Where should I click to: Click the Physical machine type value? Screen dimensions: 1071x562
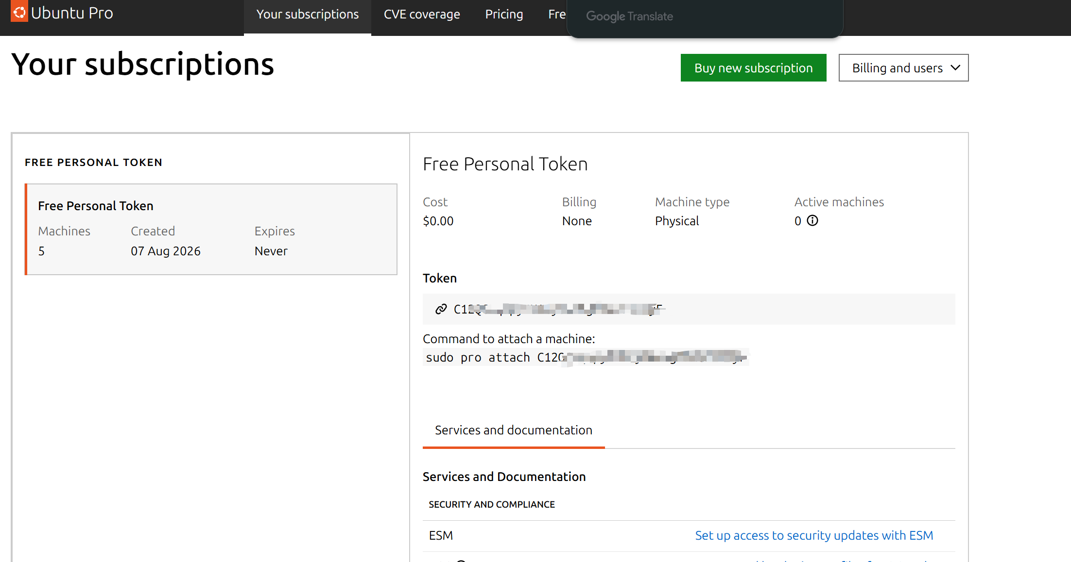[x=677, y=221]
